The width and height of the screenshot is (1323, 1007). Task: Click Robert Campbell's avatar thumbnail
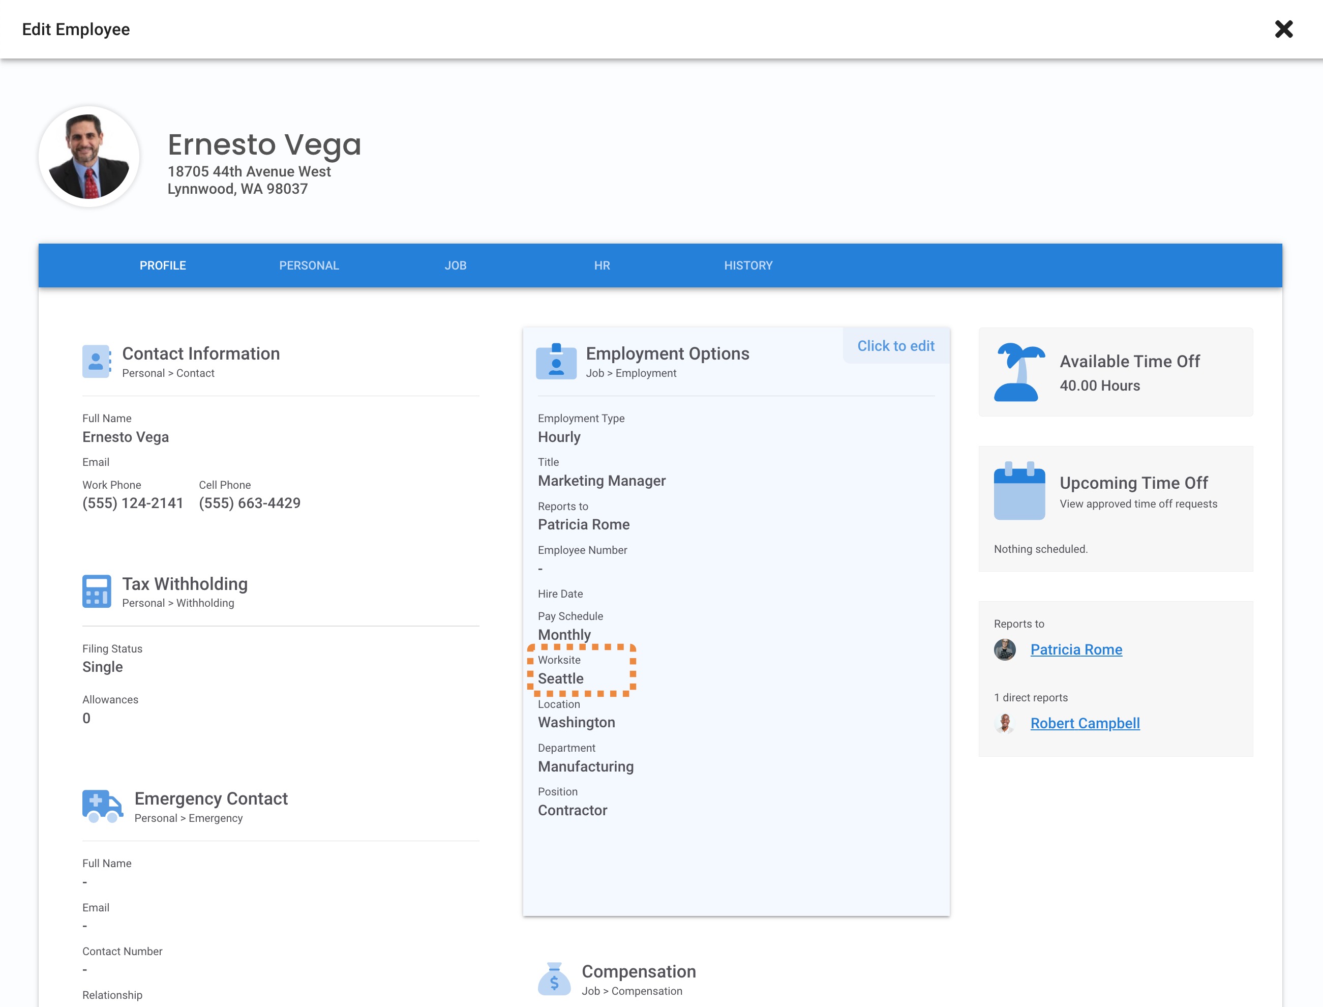point(1005,724)
